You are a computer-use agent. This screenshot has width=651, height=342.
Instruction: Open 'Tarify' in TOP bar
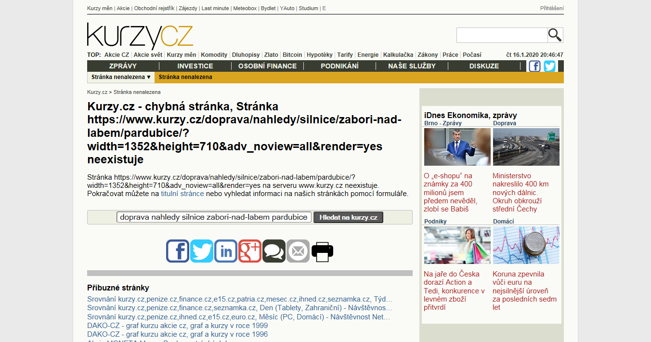(345, 55)
